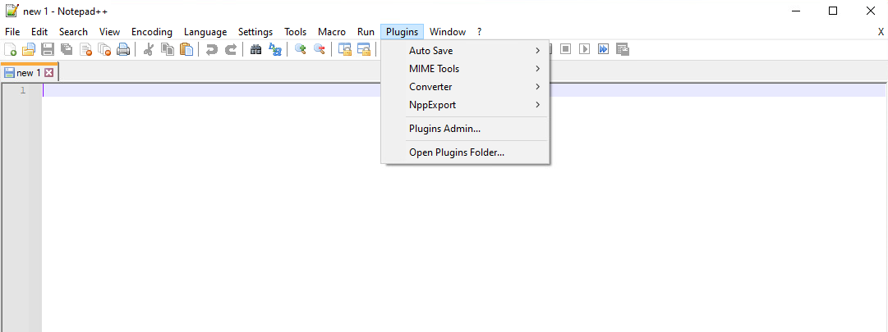Click the Playback macro icon
Viewport: 888px width, 332px height.
click(584, 49)
